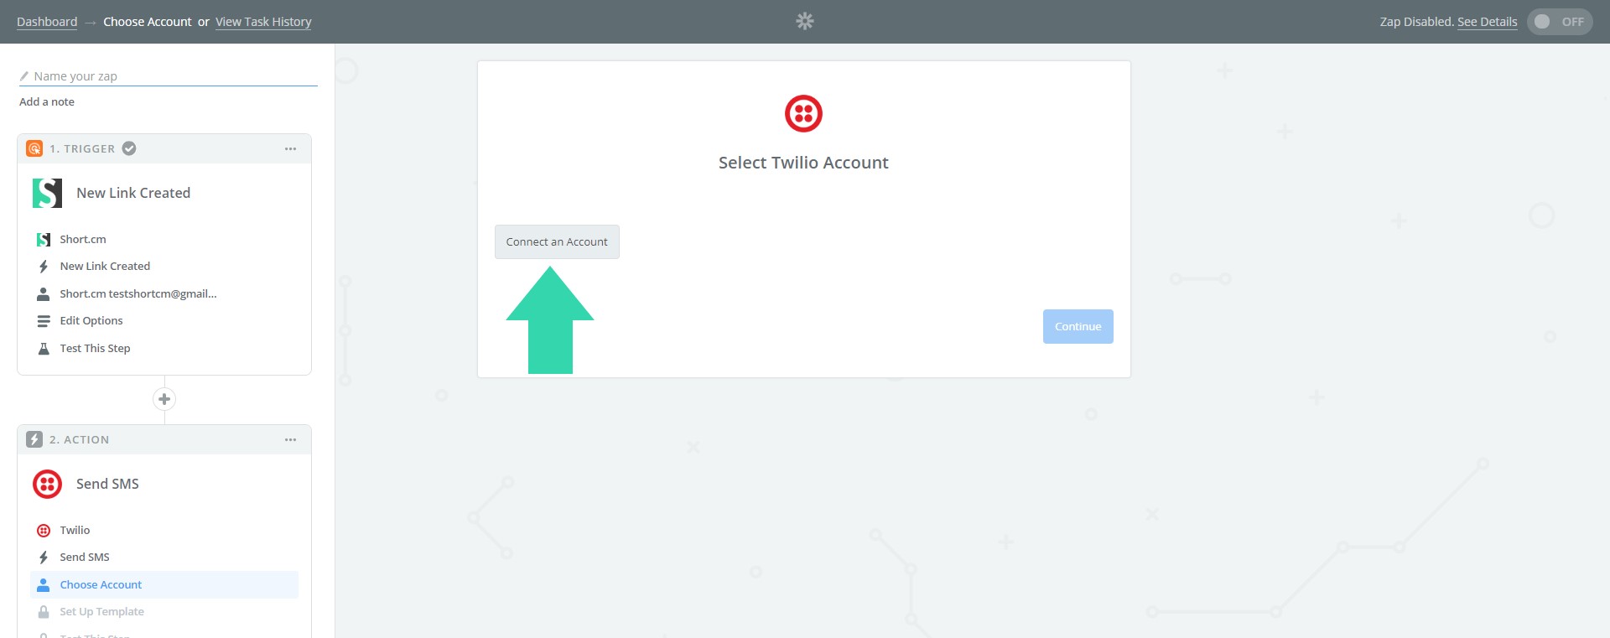Open the Action step options menu
1610x638 pixels.
click(290, 439)
